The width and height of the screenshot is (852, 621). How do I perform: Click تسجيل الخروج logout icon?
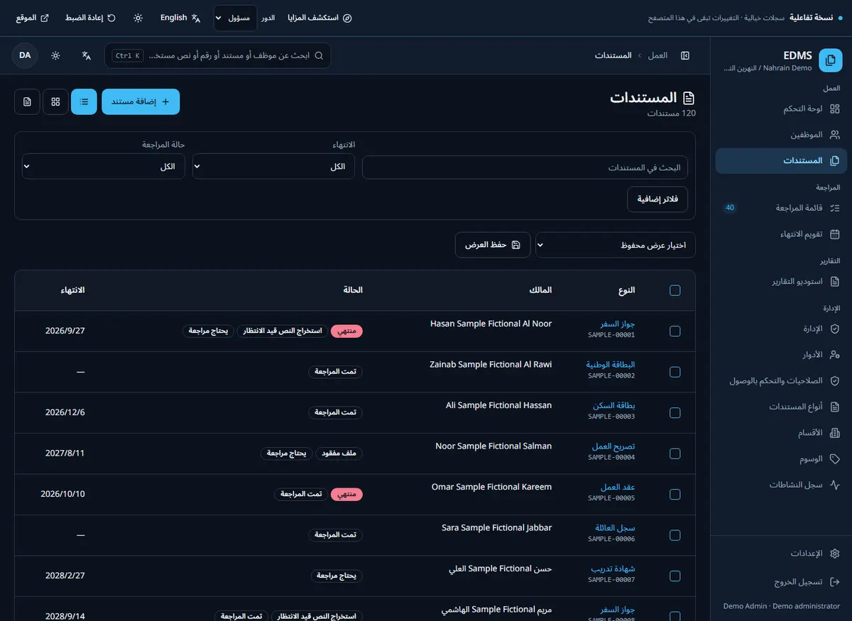click(835, 582)
